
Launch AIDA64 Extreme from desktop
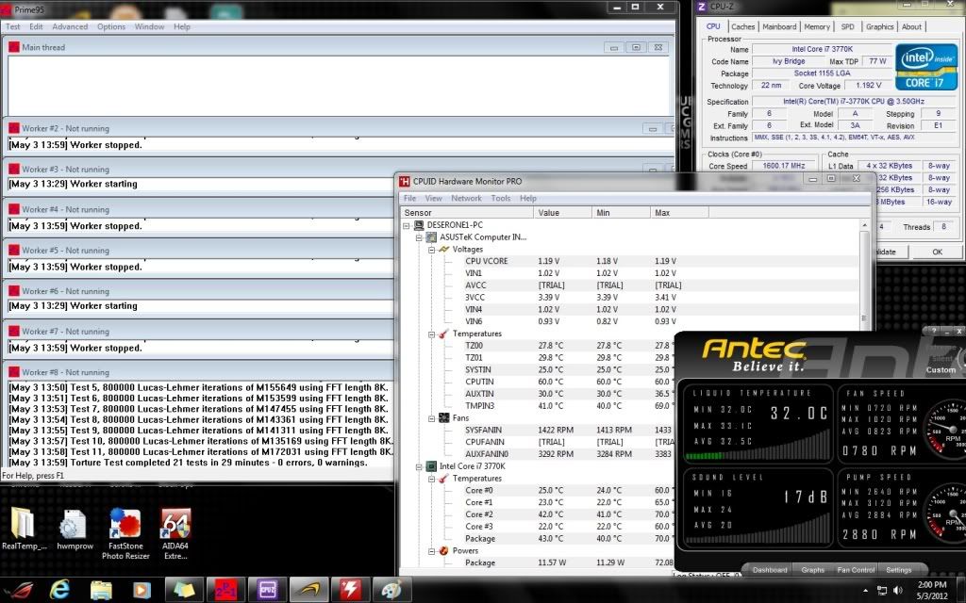pos(175,534)
